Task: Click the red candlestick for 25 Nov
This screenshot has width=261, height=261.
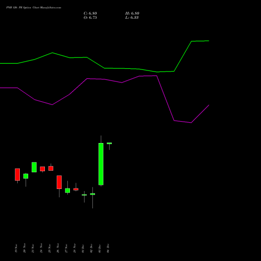Action: point(51,168)
